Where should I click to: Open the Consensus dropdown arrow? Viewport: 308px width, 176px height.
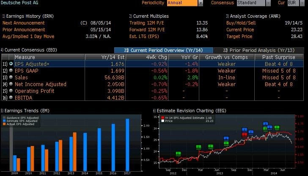(x=268, y=3)
